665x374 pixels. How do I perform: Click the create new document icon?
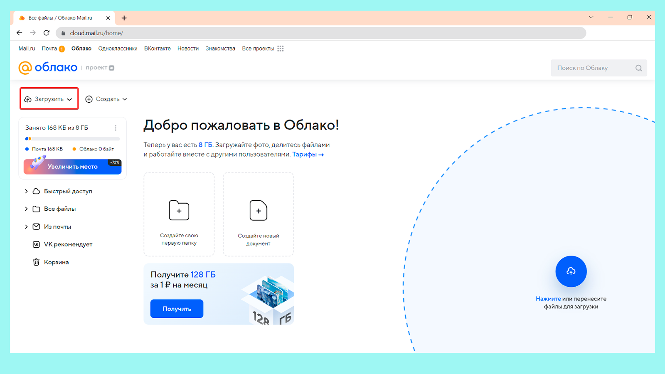point(259,210)
